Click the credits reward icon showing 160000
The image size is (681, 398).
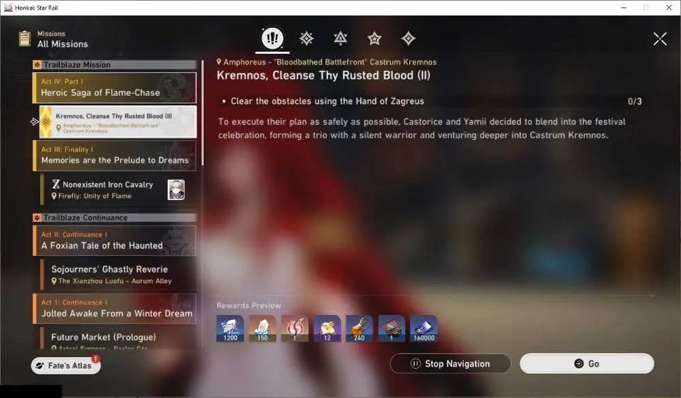424,329
